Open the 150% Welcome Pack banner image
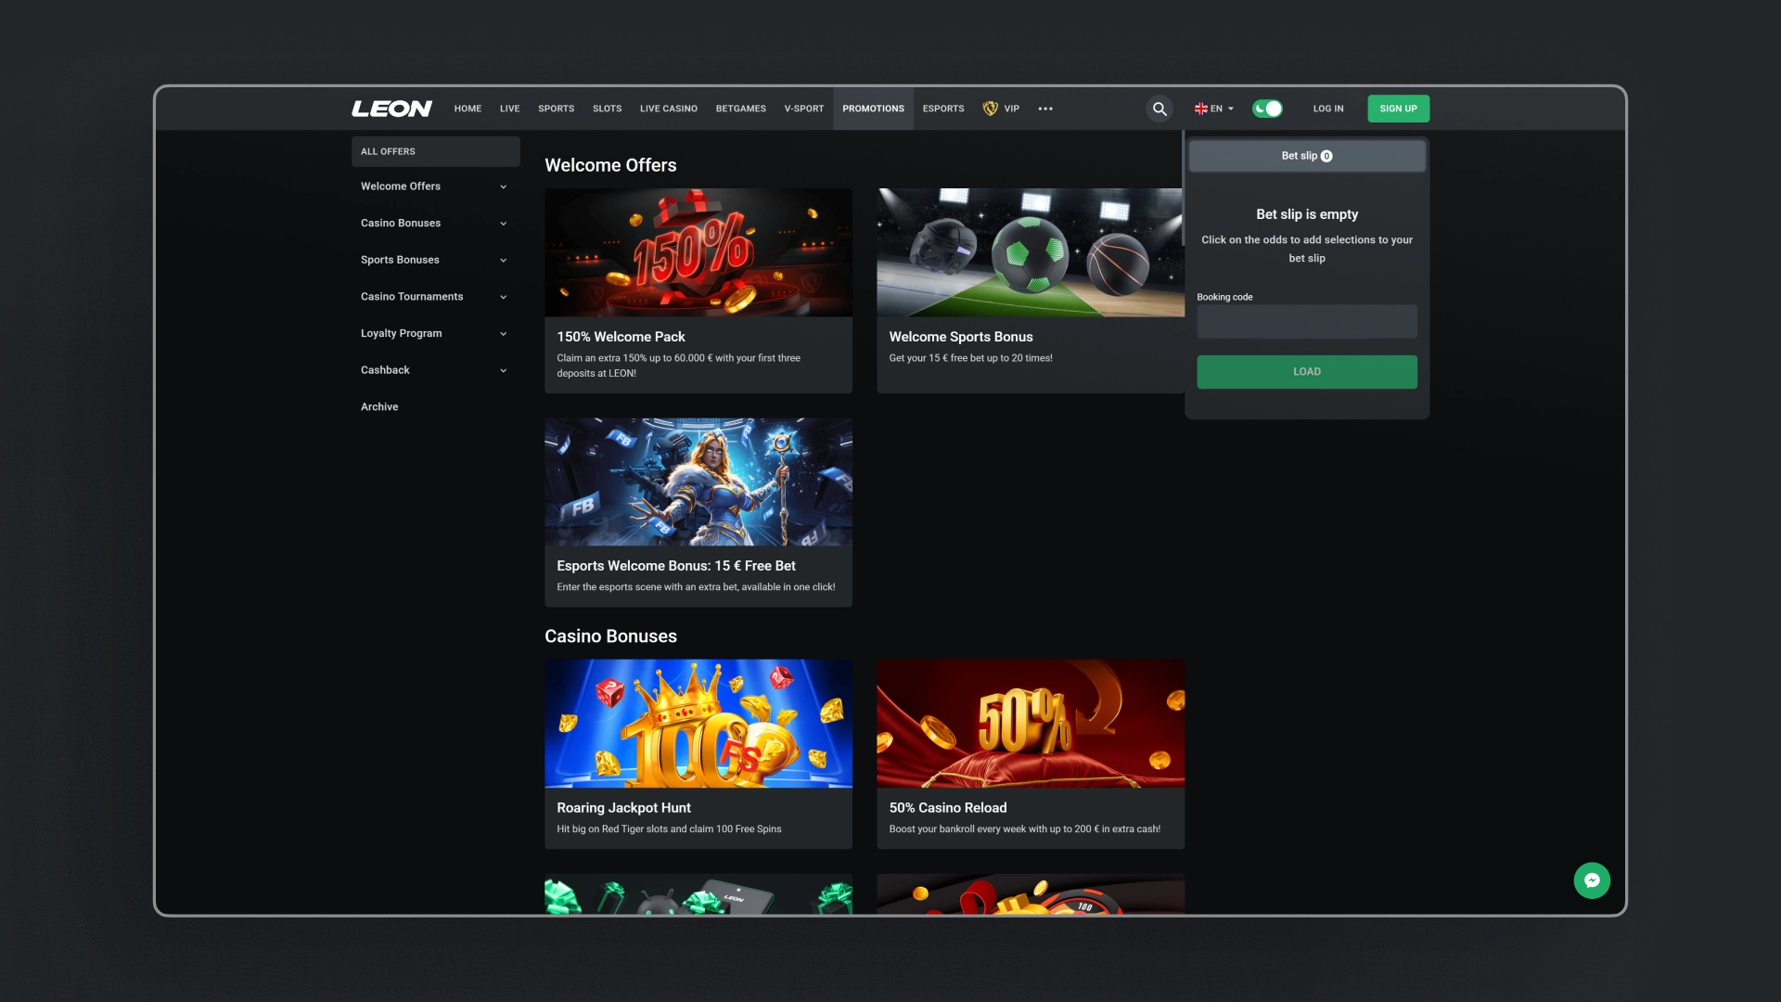This screenshot has width=1781, height=1002. (x=698, y=252)
